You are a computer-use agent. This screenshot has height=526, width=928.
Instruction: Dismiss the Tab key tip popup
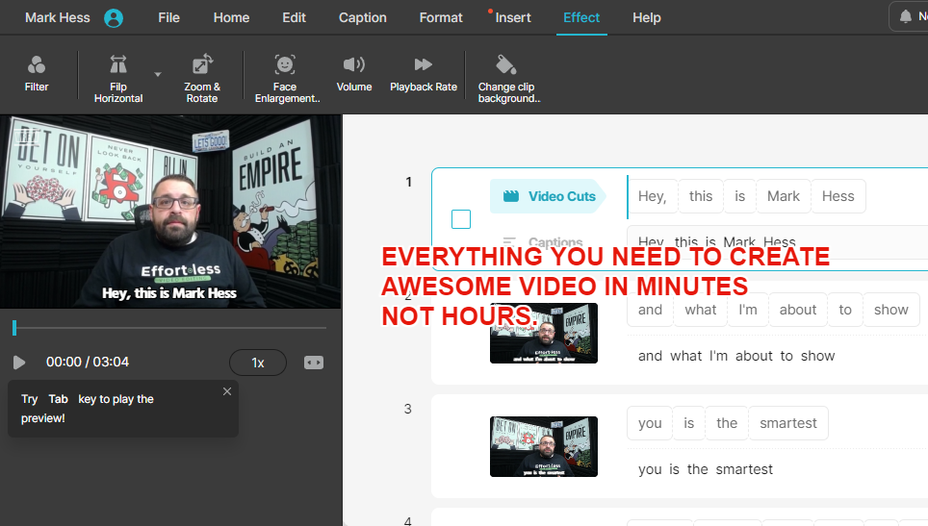coord(227,391)
